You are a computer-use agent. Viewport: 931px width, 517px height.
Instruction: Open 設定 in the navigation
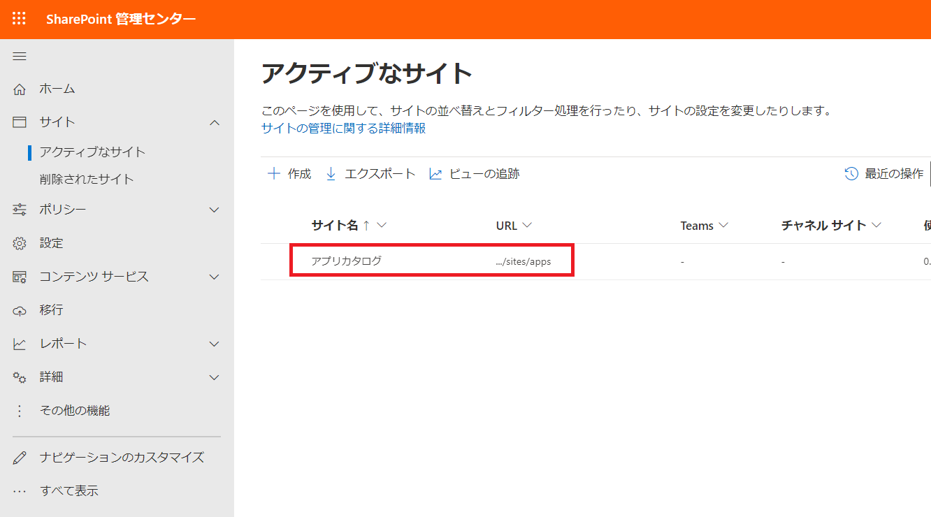tap(52, 243)
